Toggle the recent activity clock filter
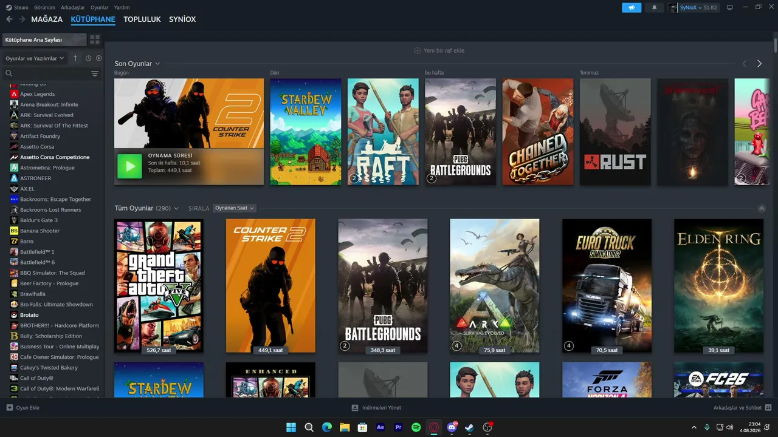Viewport: 778px width, 437px height. pos(88,58)
